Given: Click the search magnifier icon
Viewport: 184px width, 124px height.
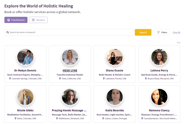Looking at the screenshot, I should [x=8, y=33].
